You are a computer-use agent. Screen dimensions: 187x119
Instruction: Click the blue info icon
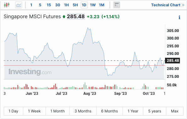pyautogui.click(x=179, y=17)
